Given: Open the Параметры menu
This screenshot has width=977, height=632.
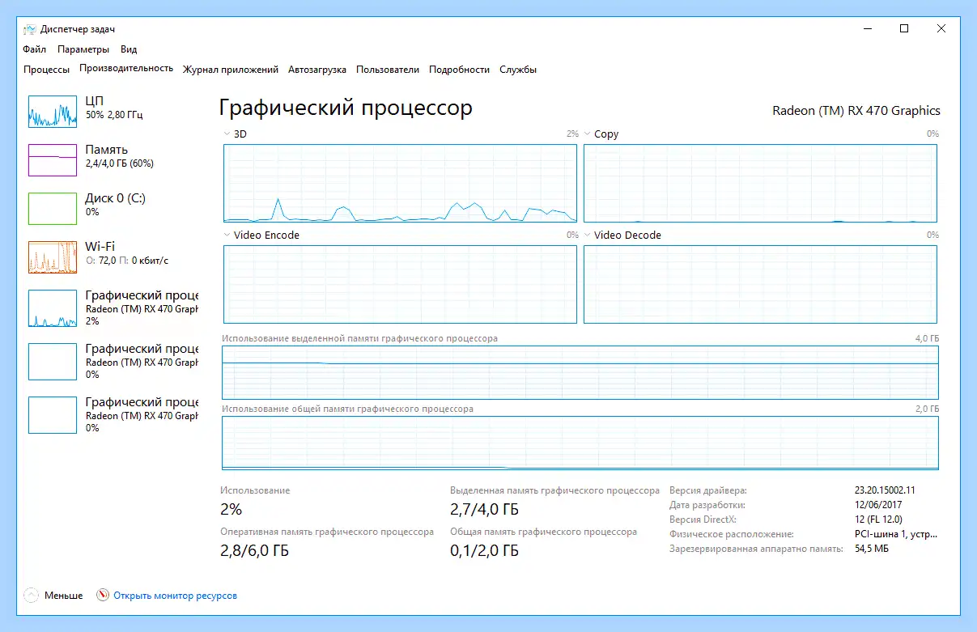Looking at the screenshot, I should pos(83,49).
